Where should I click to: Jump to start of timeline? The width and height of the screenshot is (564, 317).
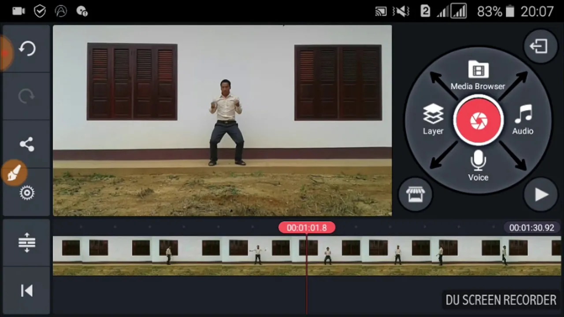click(26, 291)
